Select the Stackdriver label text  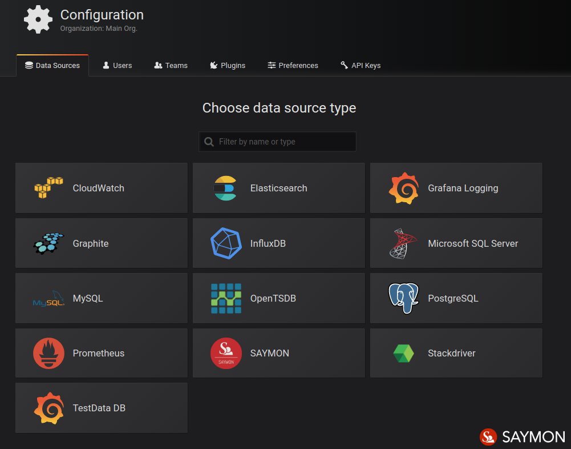(x=452, y=353)
